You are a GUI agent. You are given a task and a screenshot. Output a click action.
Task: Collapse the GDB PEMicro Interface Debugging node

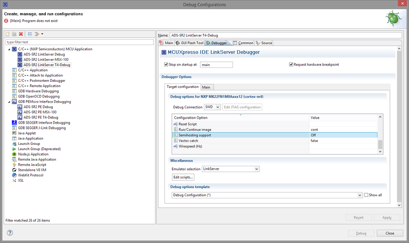point(9,102)
